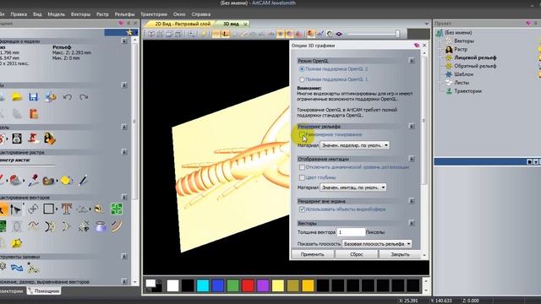Click the Redo arrow icon

[x=84, y=97]
